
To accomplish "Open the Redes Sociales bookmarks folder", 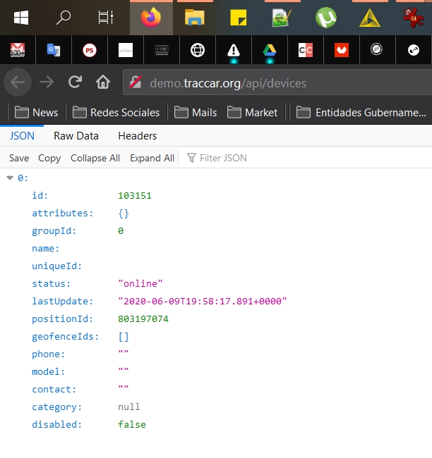I will 116,113.
